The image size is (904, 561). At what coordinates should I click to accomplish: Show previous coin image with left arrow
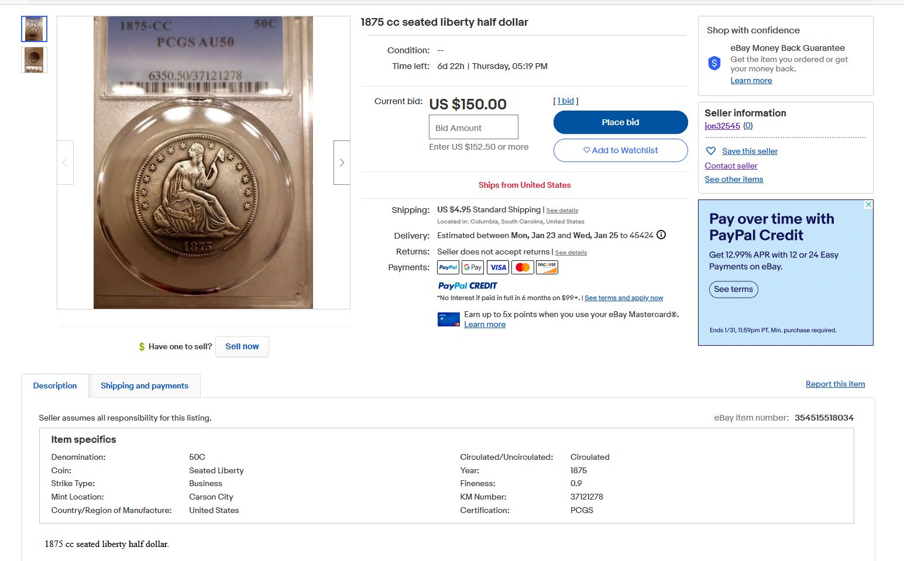click(x=65, y=163)
